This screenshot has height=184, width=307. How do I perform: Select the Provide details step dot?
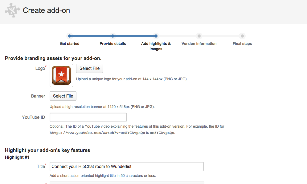113,36
